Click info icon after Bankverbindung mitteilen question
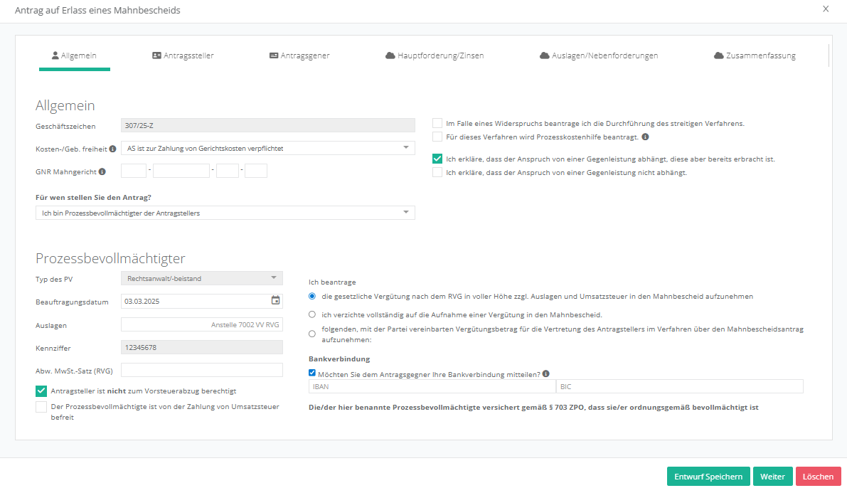847x488 pixels. (545, 373)
